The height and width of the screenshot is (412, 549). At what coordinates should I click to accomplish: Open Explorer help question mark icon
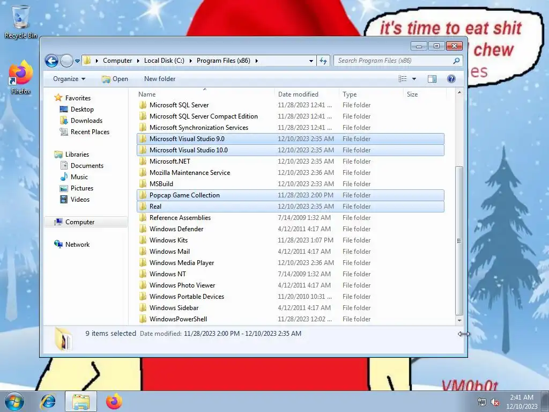(451, 79)
